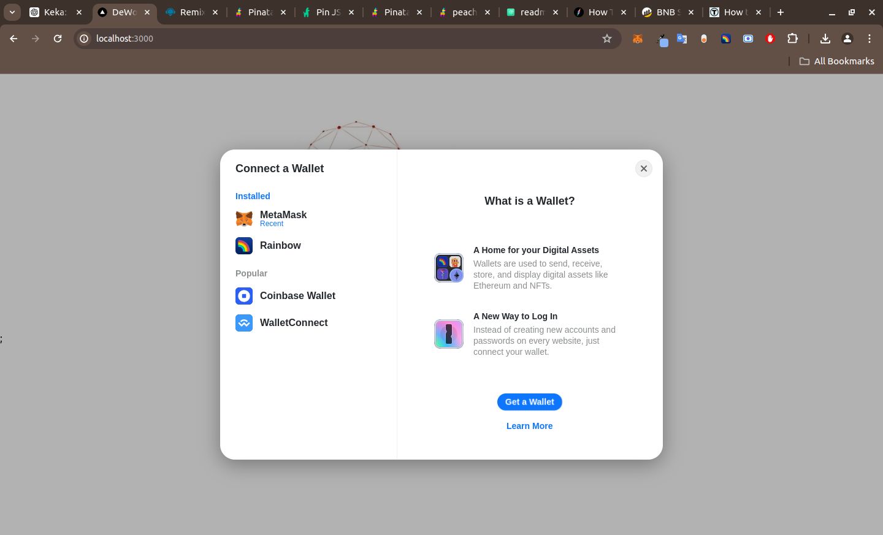This screenshot has width=883, height=535.
Task: Open a new browser tab
Action: pos(781,12)
